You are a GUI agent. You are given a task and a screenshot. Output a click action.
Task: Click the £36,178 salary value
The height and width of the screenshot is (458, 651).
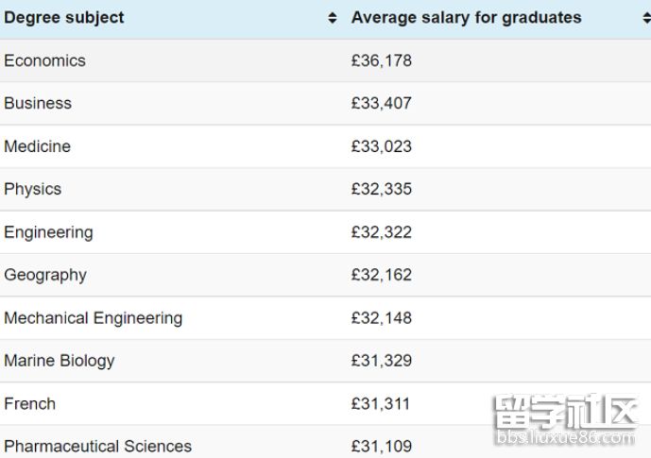tap(382, 60)
